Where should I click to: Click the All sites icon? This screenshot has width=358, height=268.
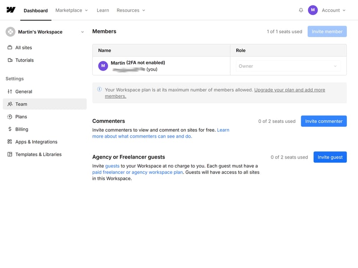[x=10, y=47]
